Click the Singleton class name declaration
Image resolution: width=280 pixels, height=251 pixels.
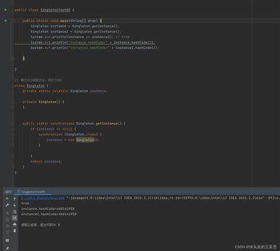(35, 86)
